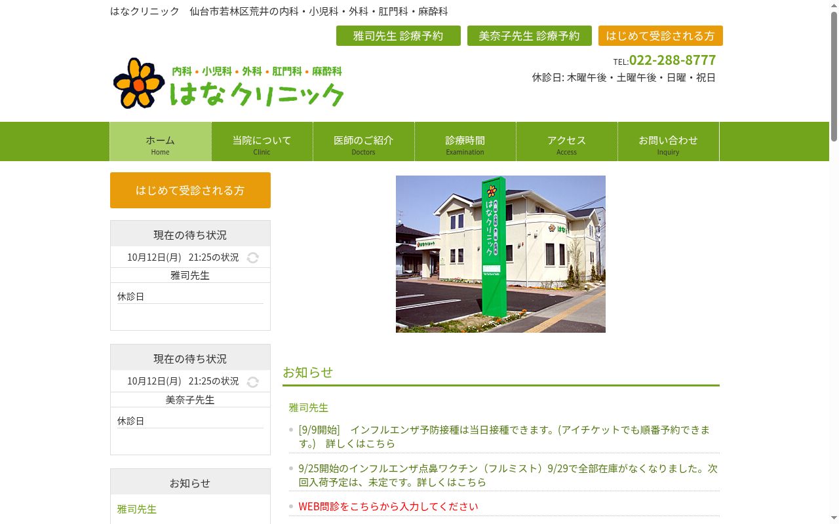Open 医師のご紹介 Doctors menu item
Screen dimensions: 839x524
[364, 141]
